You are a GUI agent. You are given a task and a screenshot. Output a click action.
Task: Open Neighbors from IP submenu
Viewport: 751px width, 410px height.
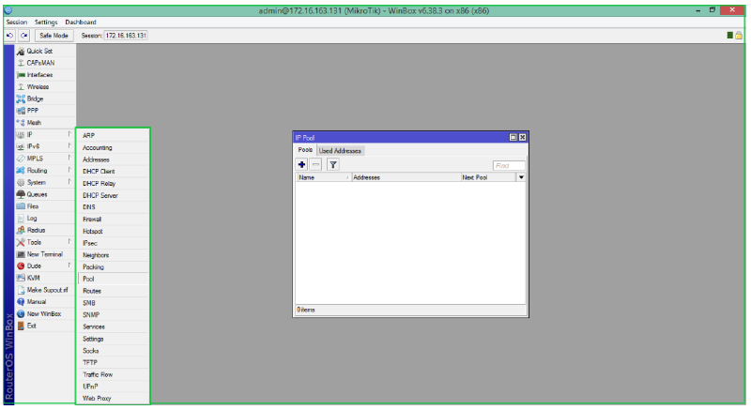tap(113, 255)
